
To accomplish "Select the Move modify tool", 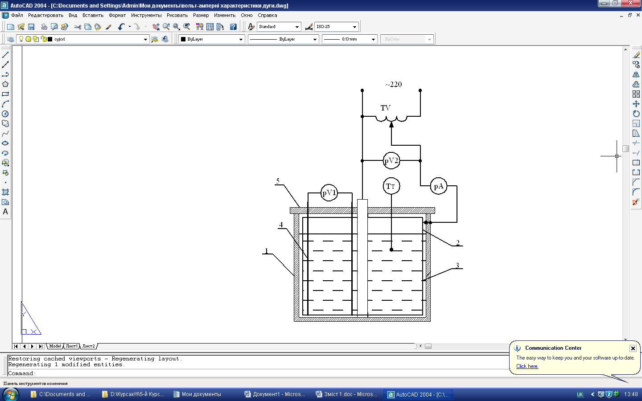I will pyautogui.click(x=636, y=104).
